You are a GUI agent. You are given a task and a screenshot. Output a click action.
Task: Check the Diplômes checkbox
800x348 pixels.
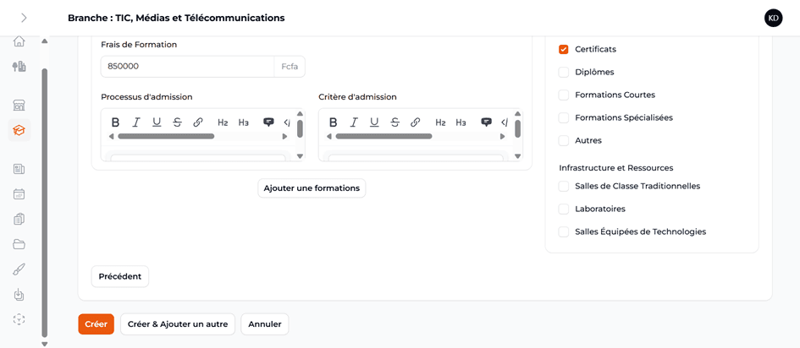pos(564,73)
